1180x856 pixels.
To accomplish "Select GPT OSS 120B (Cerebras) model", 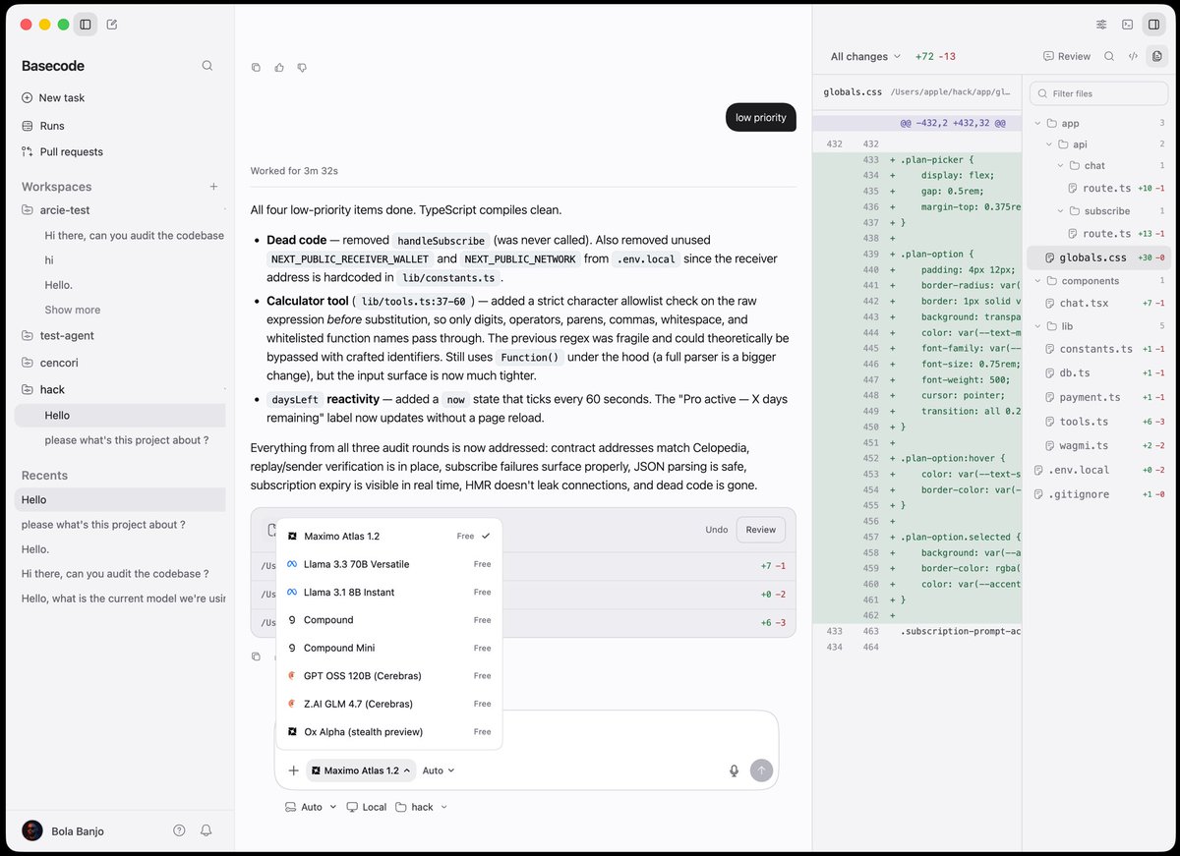I will pyautogui.click(x=389, y=675).
